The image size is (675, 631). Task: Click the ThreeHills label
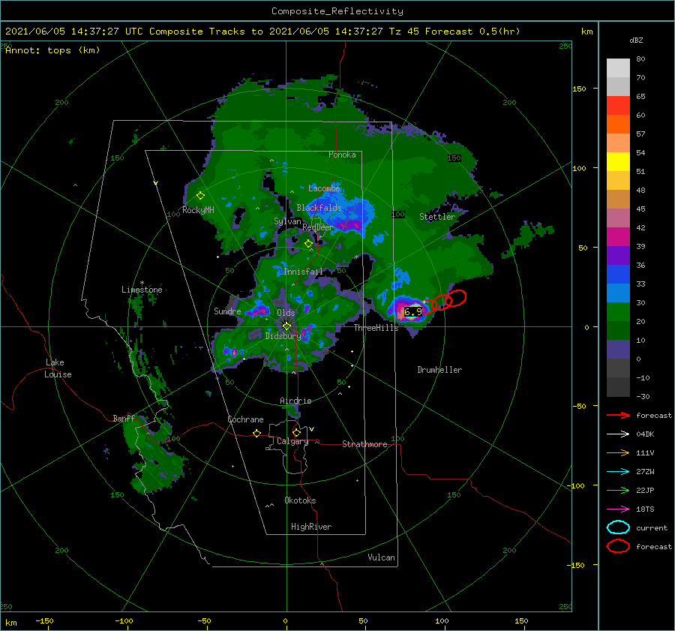(376, 328)
